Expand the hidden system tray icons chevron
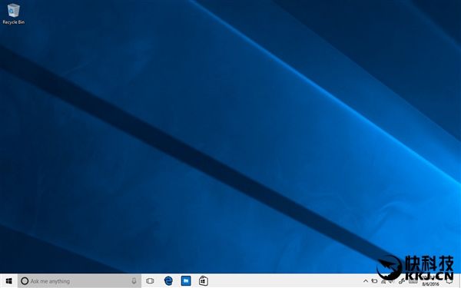 (x=366, y=281)
